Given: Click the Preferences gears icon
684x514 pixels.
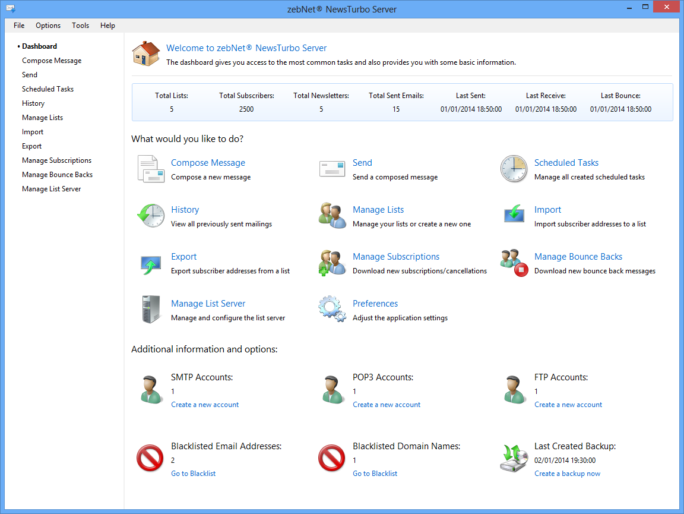Looking at the screenshot, I should click(332, 309).
